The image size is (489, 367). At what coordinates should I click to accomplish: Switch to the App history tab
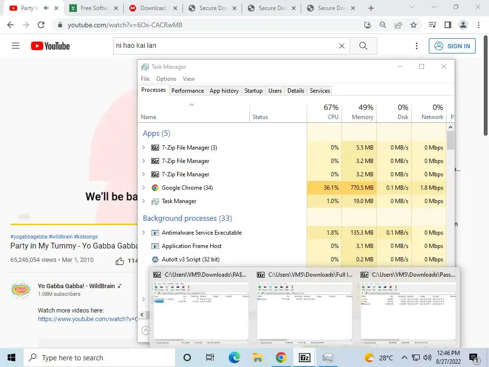[224, 91]
